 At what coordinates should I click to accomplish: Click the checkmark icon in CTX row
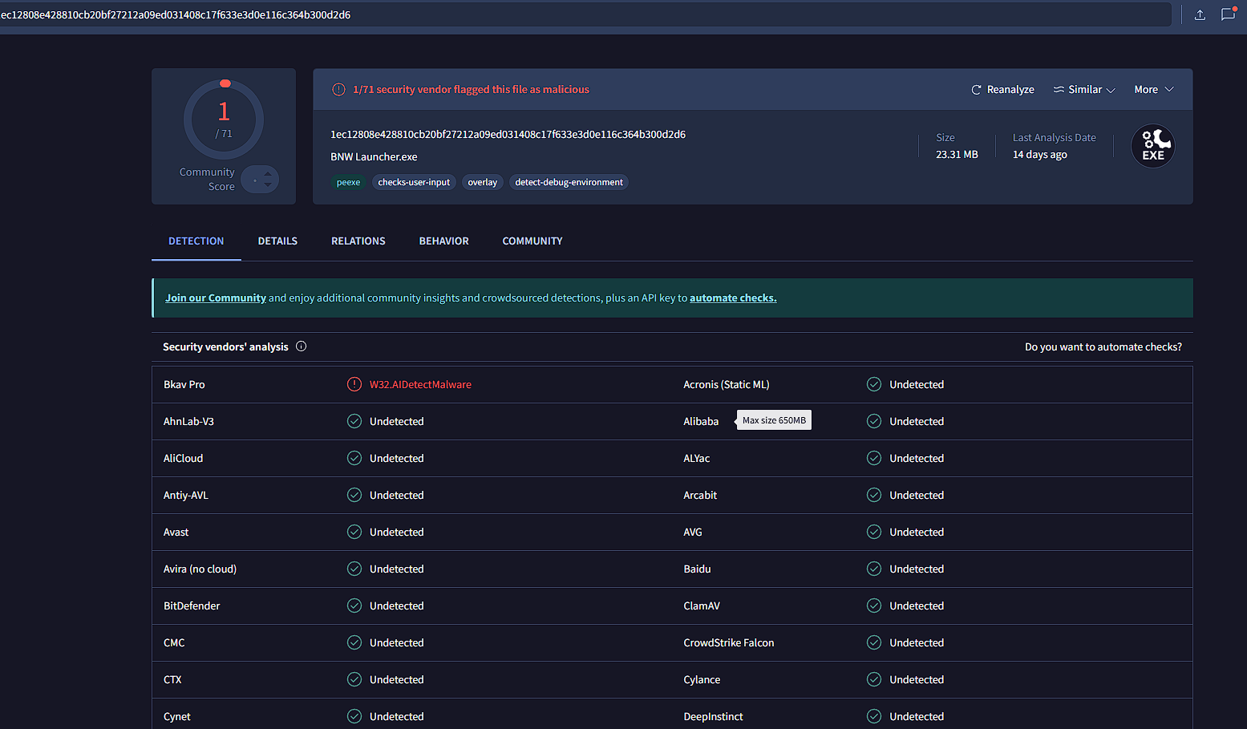point(354,679)
